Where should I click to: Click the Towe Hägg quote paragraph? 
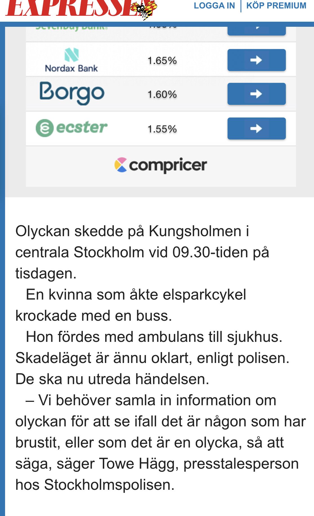coord(161,442)
